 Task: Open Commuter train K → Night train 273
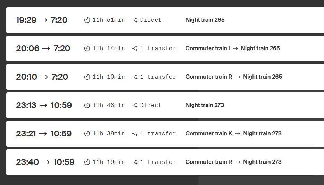coord(233,134)
